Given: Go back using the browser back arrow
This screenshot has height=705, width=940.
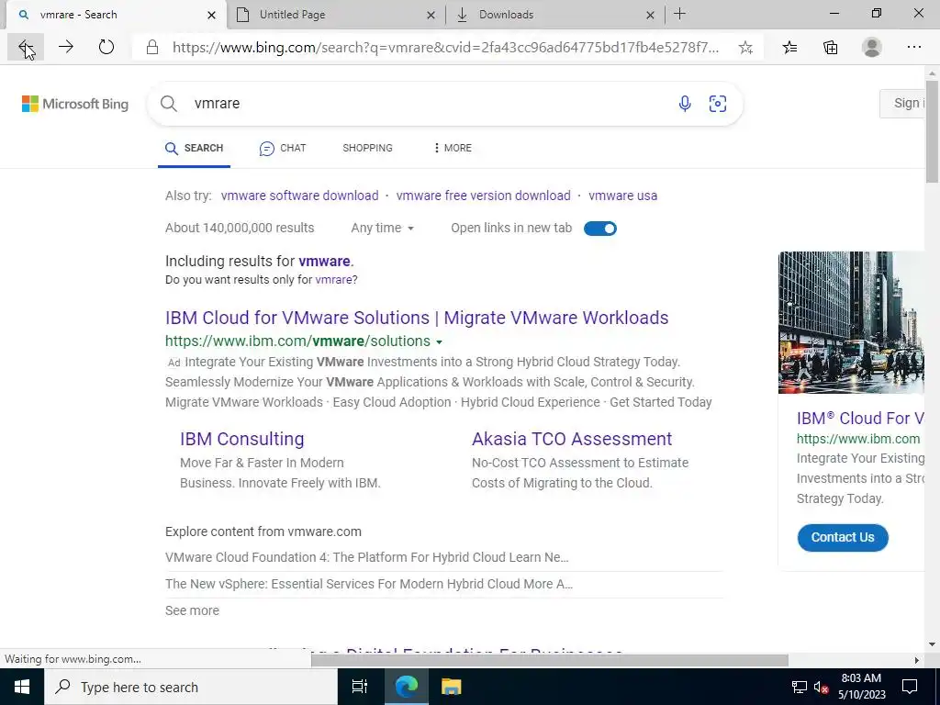Looking at the screenshot, I should (25, 47).
